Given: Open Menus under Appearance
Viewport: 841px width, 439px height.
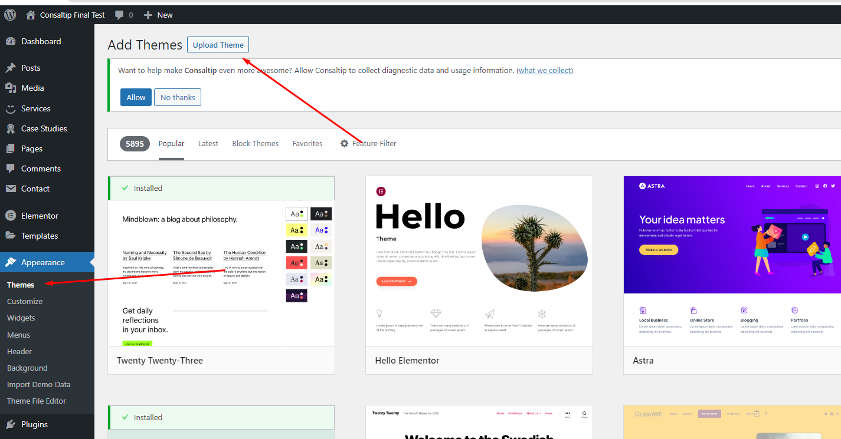Looking at the screenshot, I should tap(19, 335).
